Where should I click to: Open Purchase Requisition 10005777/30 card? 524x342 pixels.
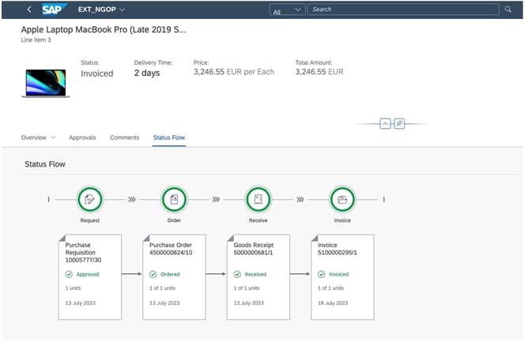90,277
